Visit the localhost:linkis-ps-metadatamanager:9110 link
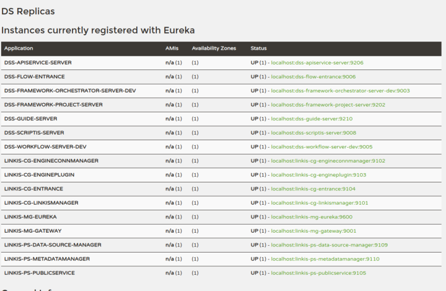The width and height of the screenshot is (446, 291). [x=325, y=259]
